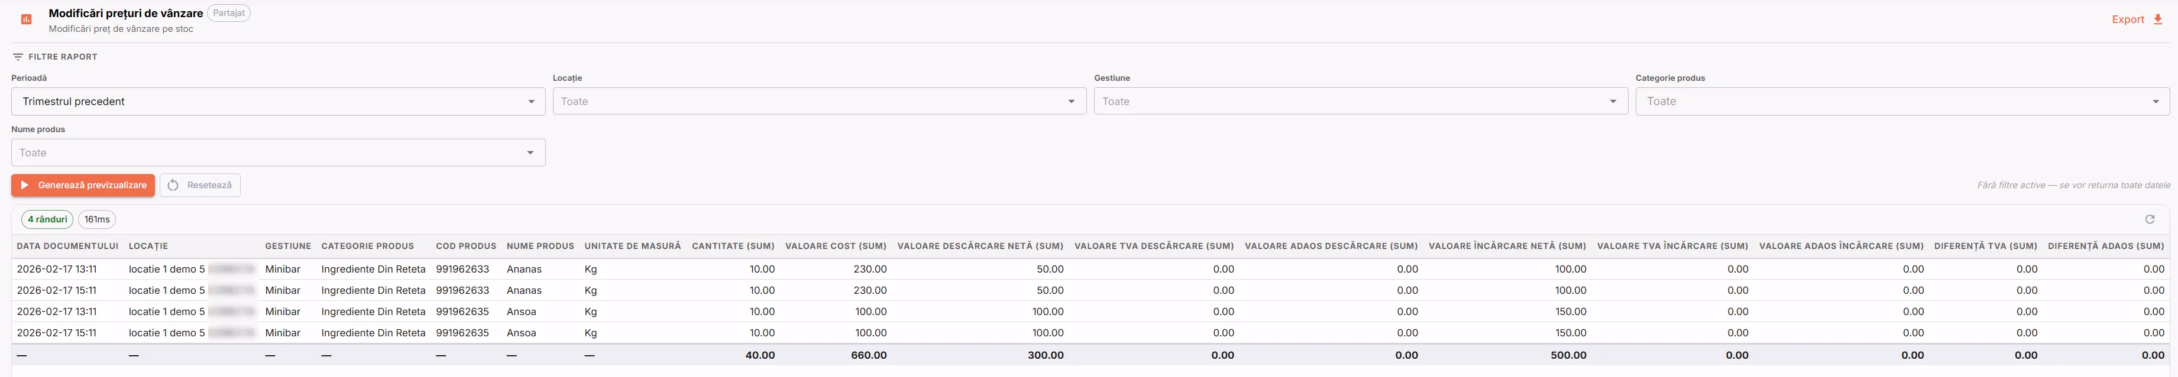Expand the Locație dropdown
Viewport: 2178px width, 377px height.
(x=819, y=101)
